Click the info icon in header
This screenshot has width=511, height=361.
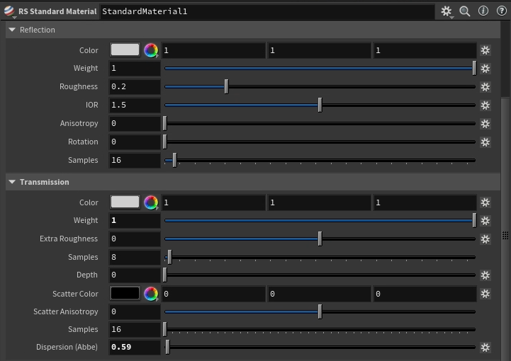[x=483, y=11]
